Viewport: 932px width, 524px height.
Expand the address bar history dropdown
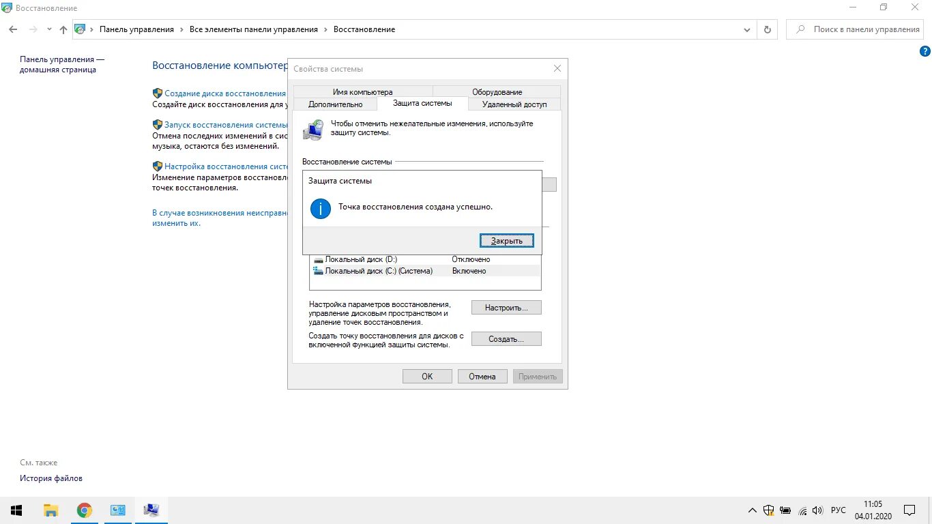tap(747, 29)
